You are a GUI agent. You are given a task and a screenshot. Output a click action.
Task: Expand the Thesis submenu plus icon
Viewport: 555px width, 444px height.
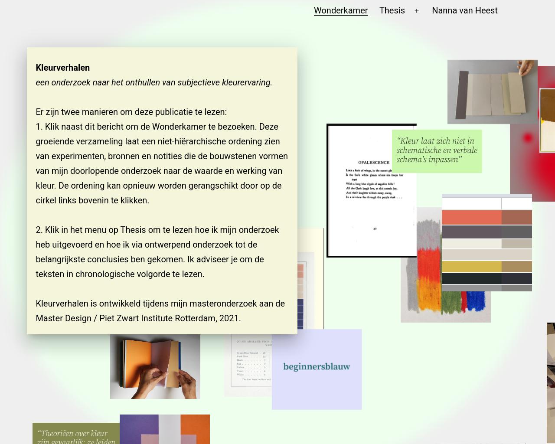point(417,11)
